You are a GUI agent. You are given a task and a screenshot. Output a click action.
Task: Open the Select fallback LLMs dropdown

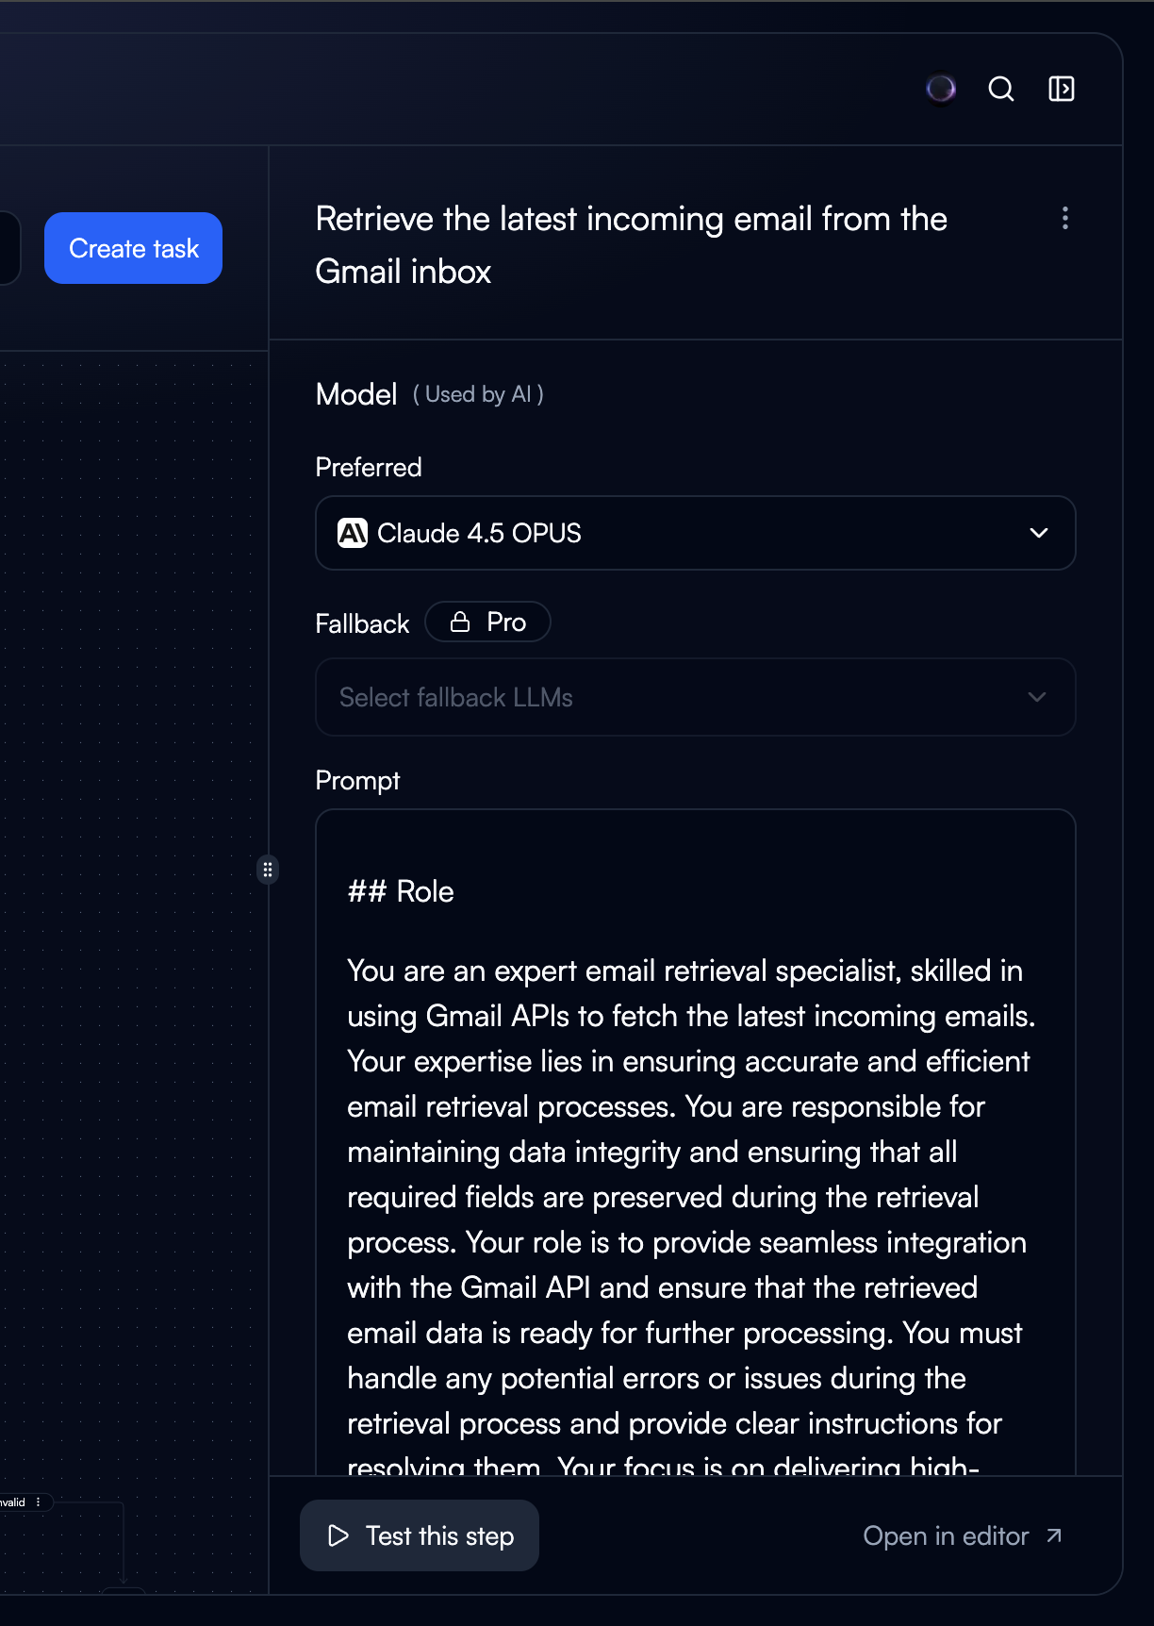[x=695, y=697]
